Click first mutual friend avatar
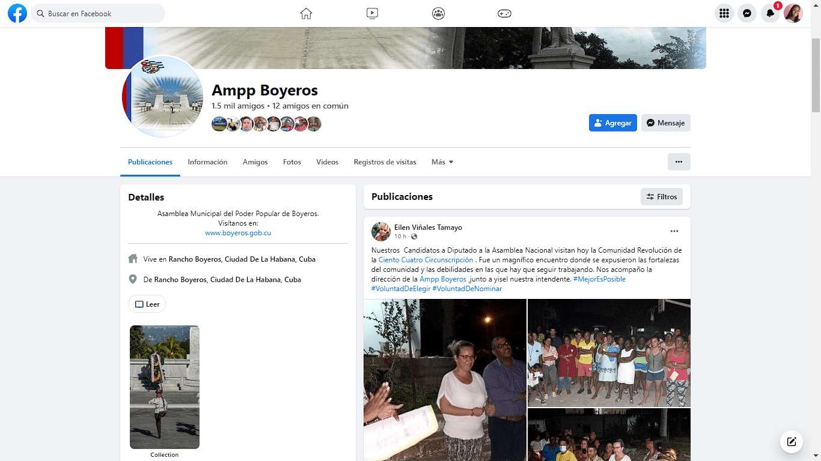This screenshot has width=821, height=461. click(219, 124)
